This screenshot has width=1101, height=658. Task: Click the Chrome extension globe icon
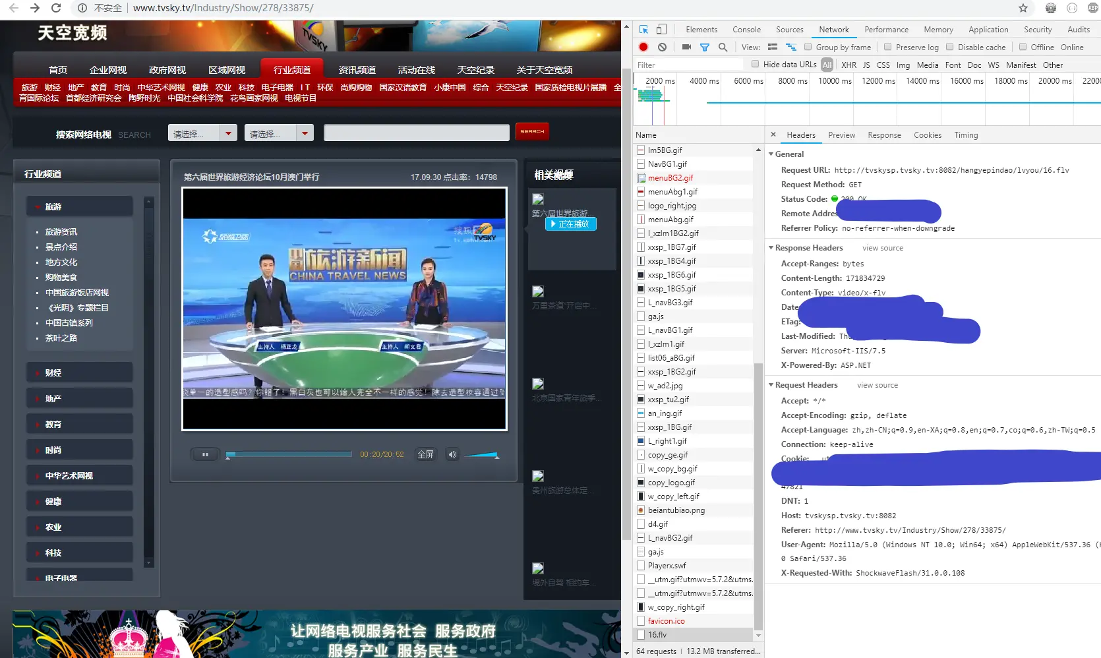tap(1051, 8)
